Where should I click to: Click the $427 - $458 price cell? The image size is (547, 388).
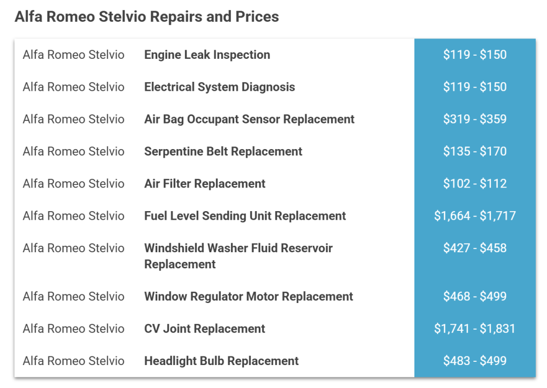pos(475,248)
